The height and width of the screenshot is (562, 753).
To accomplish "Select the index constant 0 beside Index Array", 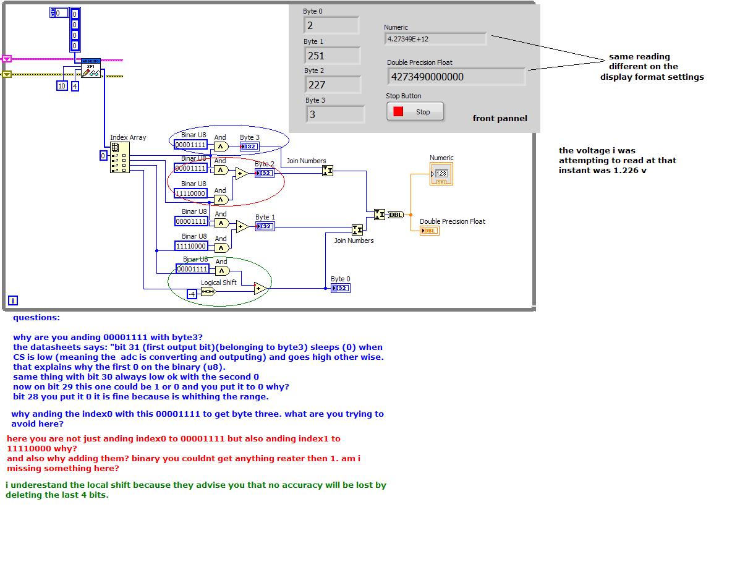I will pyautogui.click(x=103, y=156).
